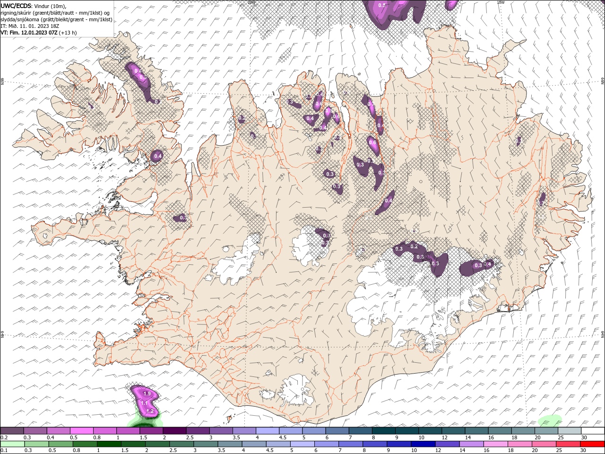Select the periwinkle 5 swatch in upper legend

point(314,431)
